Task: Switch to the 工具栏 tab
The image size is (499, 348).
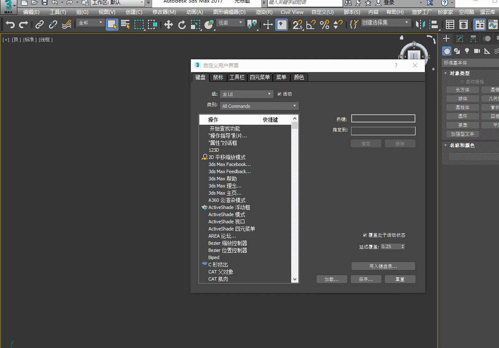Action: pyautogui.click(x=237, y=77)
